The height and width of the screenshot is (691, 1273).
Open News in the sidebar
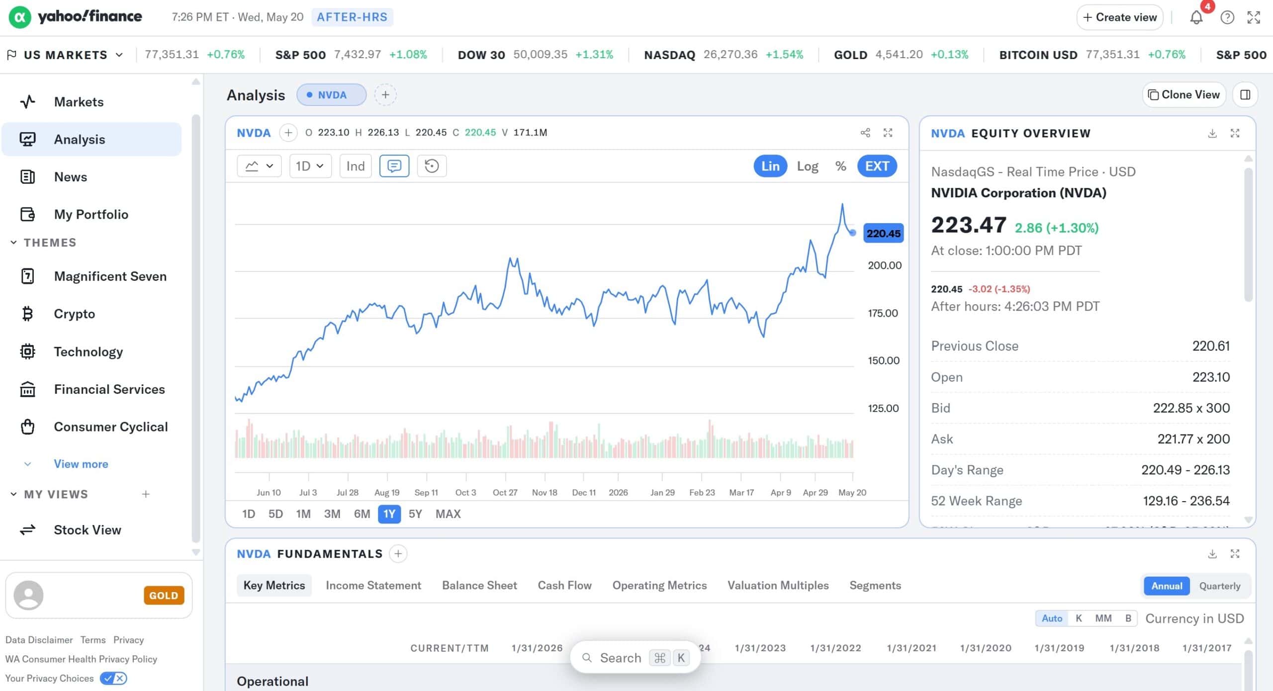coord(92,177)
